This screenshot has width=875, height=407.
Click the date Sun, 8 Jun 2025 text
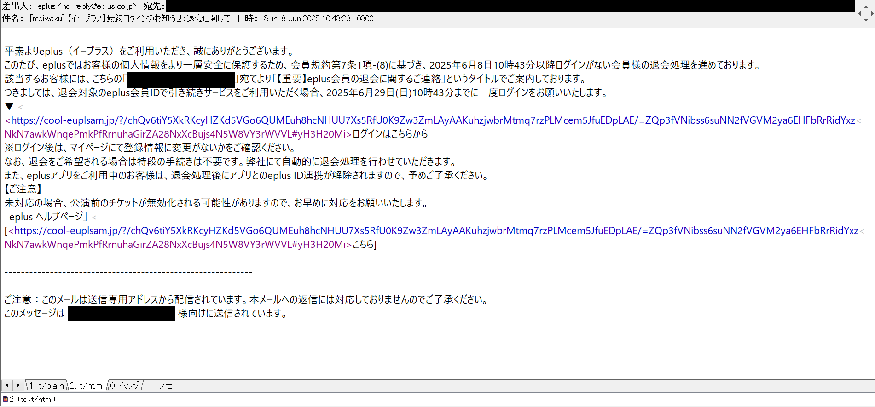tap(319, 18)
